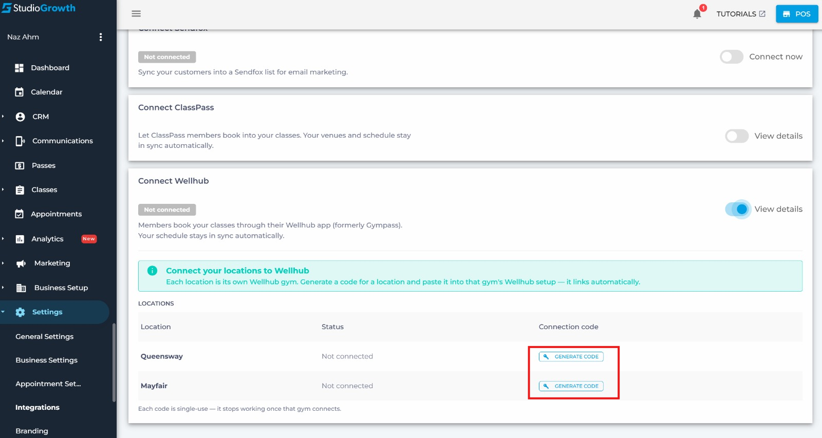Click the single-use code note text
Image resolution: width=822 pixels, height=438 pixels.
point(239,409)
